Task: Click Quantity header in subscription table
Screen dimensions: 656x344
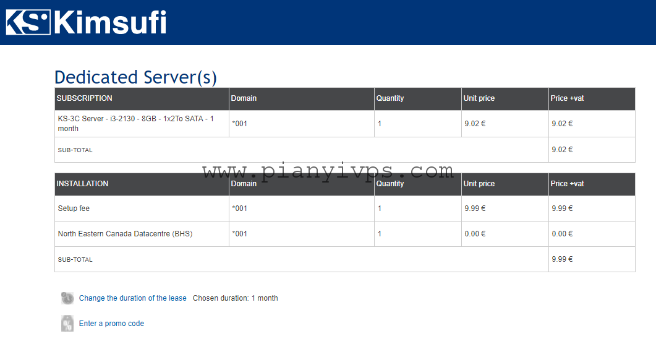Action: (418, 99)
